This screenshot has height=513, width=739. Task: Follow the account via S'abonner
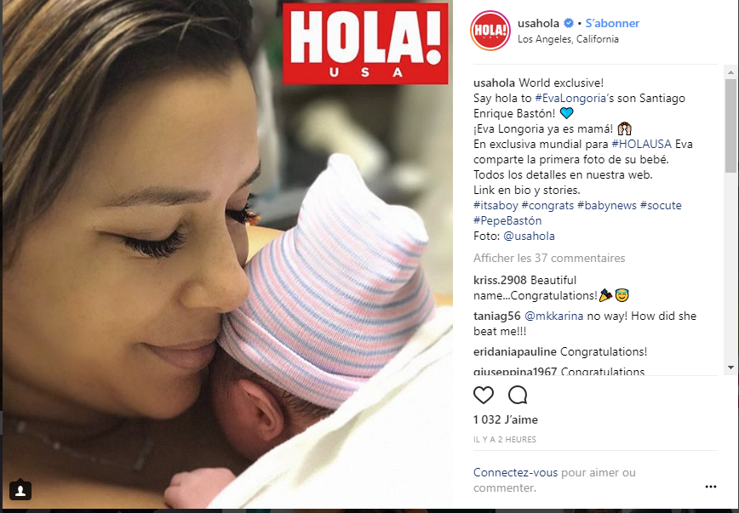[612, 23]
